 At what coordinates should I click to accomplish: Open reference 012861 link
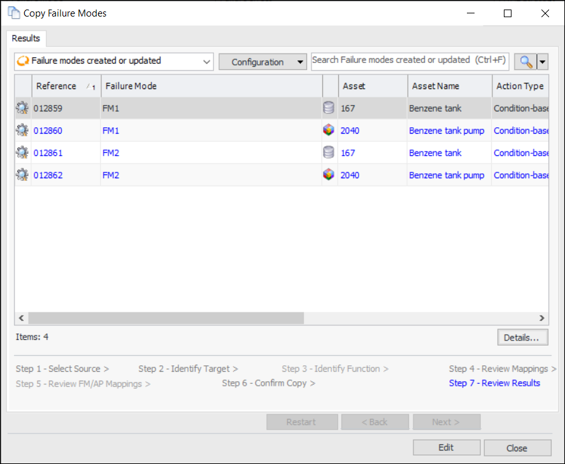coord(48,153)
